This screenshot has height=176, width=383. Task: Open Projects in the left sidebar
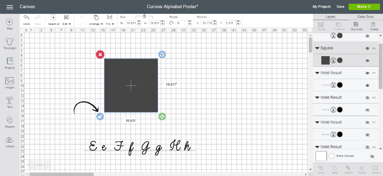coord(10,63)
